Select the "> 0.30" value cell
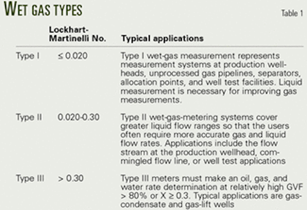Image resolution: width=307 pixels, height=210 pixels. click(71, 178)
